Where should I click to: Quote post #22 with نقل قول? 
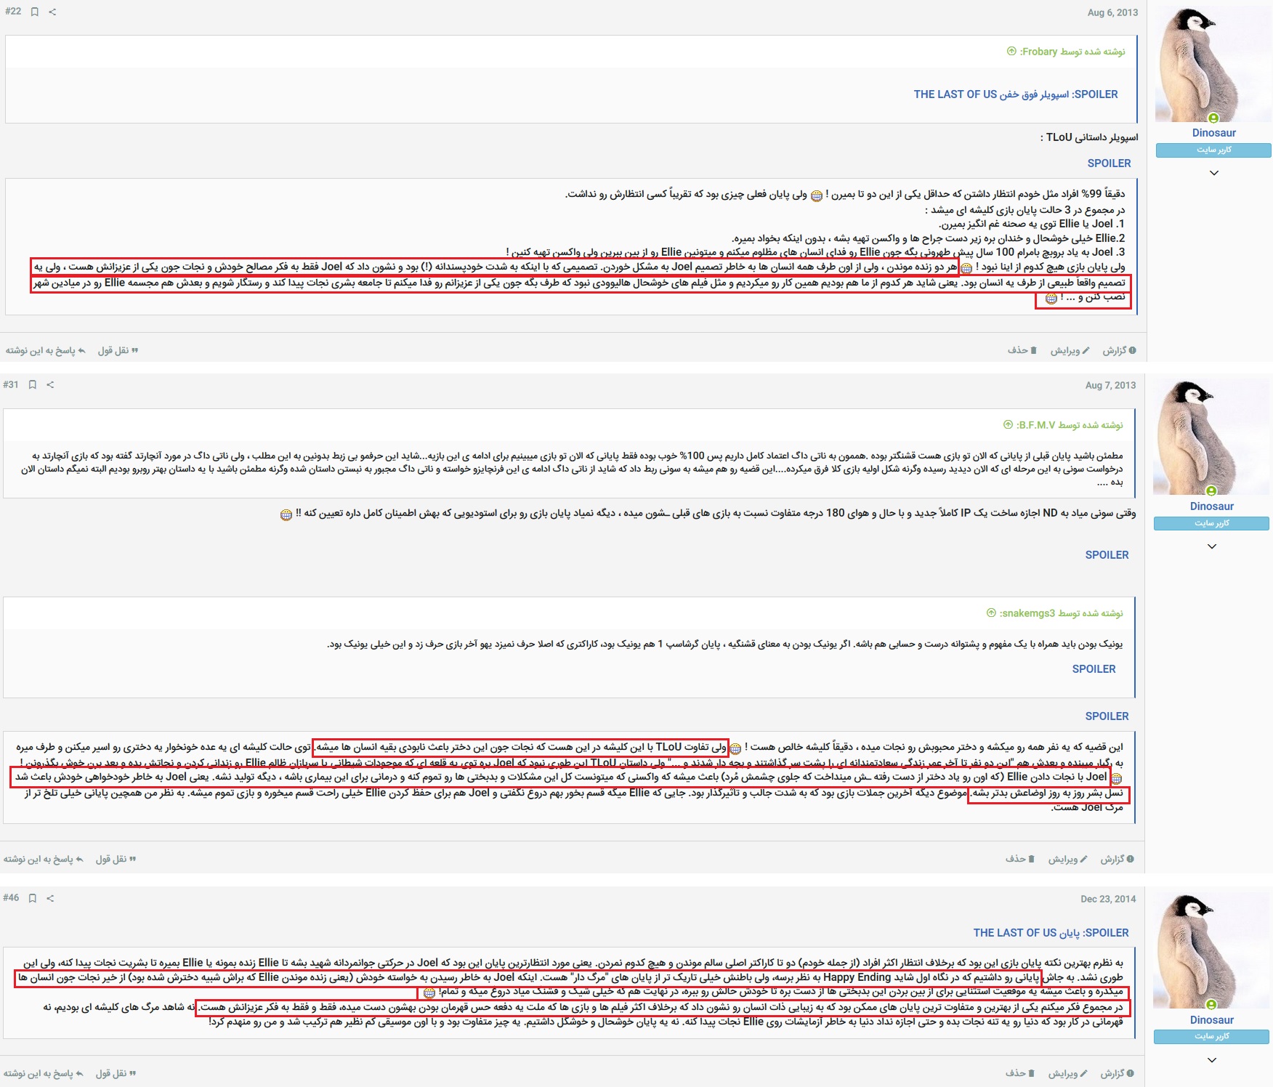tap(118, 351)
